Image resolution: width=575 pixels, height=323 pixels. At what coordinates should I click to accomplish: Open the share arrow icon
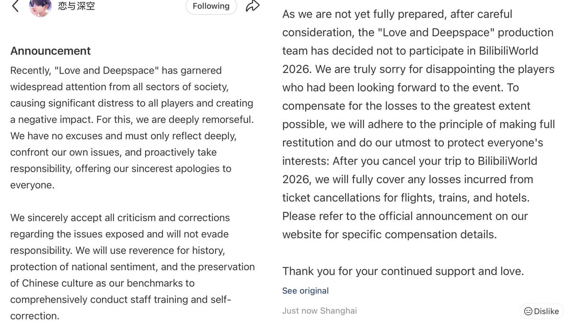click(x=252, y=6)
